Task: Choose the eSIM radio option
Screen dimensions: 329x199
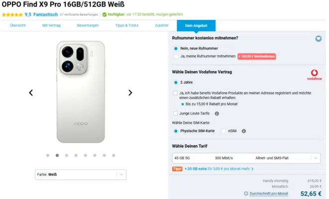Action: click(x=223, y=131)
